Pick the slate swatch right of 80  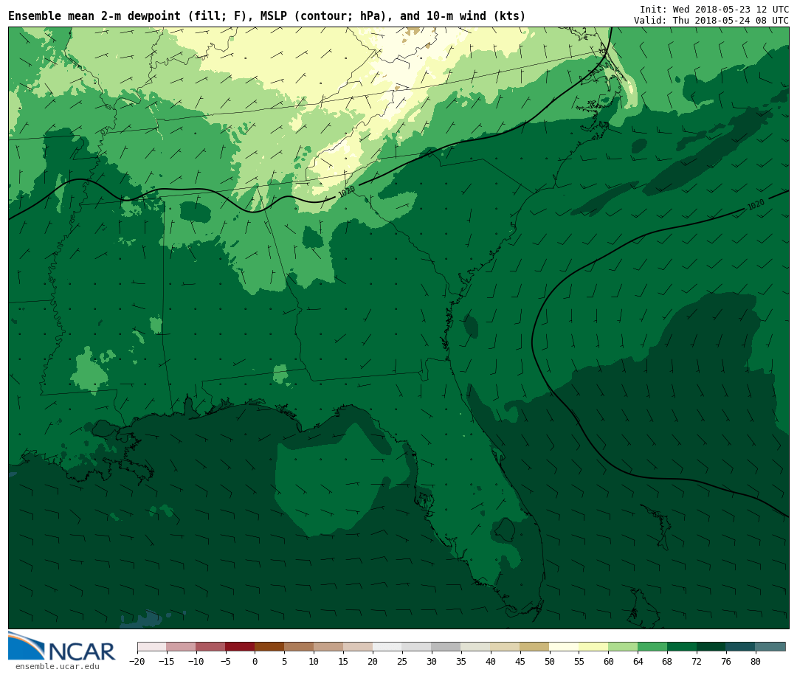(770, 647)
